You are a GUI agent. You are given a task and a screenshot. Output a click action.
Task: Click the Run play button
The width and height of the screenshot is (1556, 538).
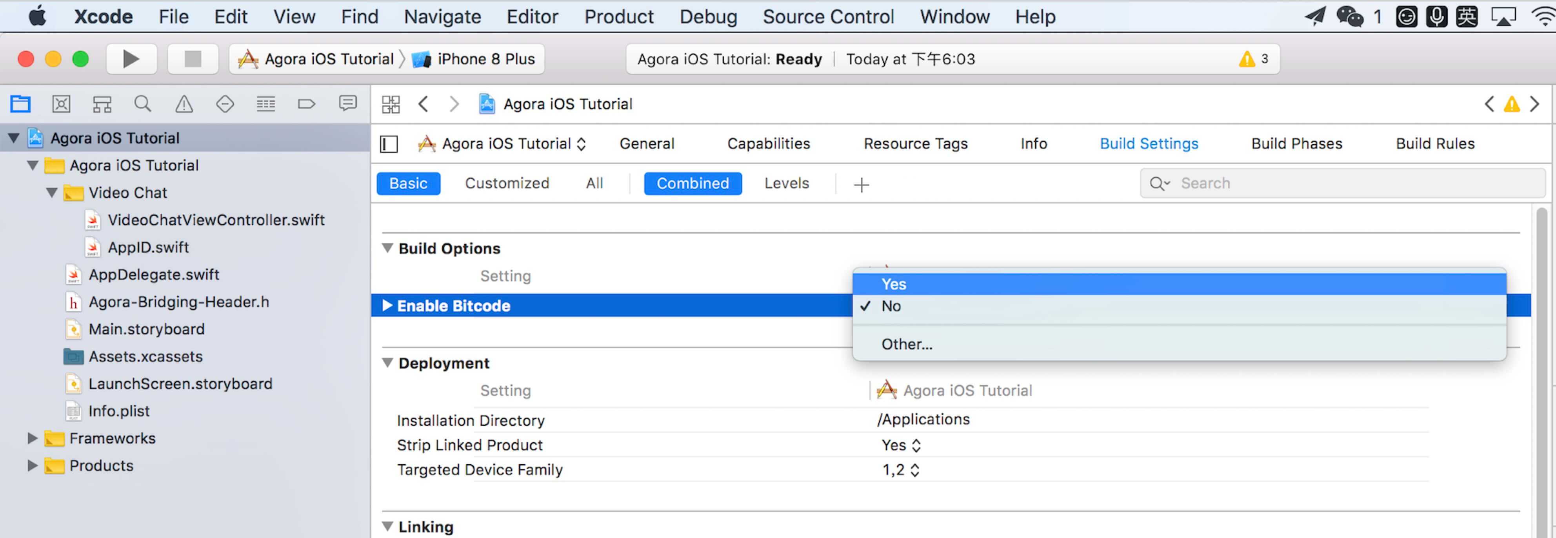[x=131, y=58]
